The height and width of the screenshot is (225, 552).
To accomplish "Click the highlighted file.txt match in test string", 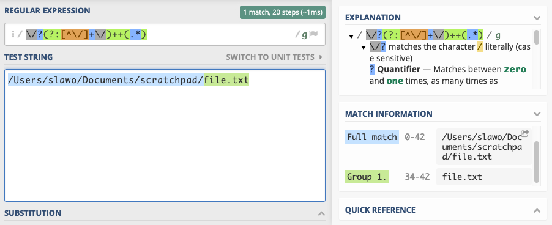I will (226, 81).
